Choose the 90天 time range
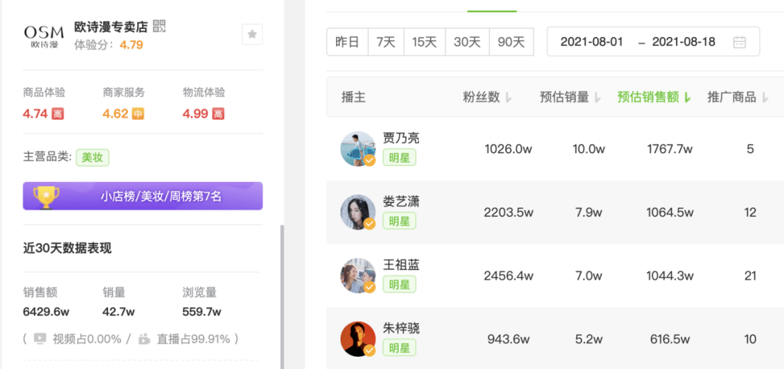Viewport: 784px width, 369px height. tap(512, 42)
